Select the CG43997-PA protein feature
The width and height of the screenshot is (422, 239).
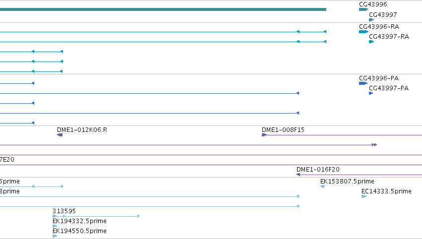[371, 93]
